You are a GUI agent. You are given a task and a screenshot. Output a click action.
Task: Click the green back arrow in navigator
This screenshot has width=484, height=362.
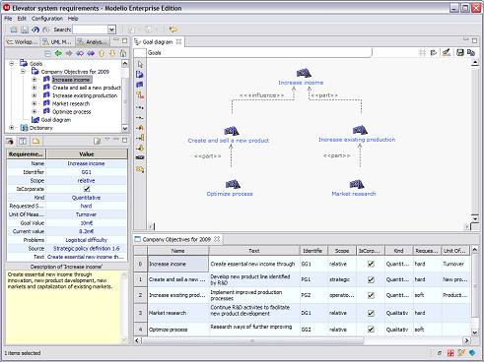click(58, 53)
